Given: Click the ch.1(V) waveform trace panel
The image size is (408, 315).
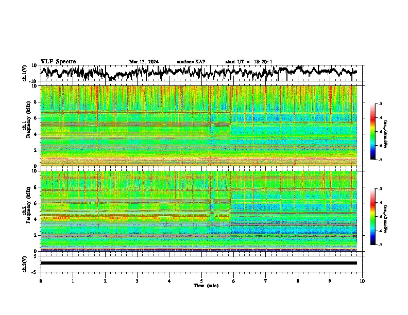Looking at the screenshot, I should pyautogui.click(x=201, y=73).
